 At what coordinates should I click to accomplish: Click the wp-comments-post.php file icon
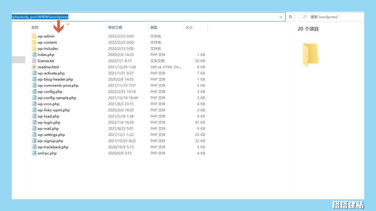coord(34,86)
